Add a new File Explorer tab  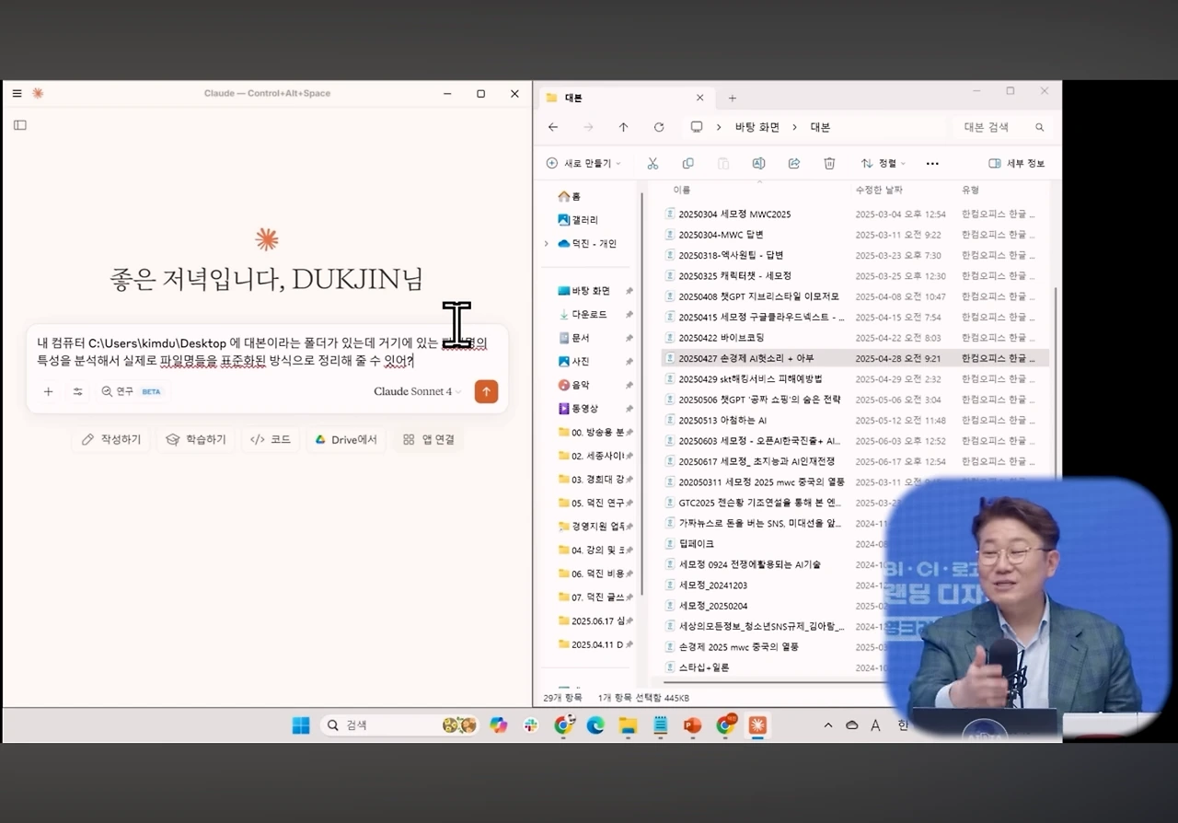coord(733,99)
